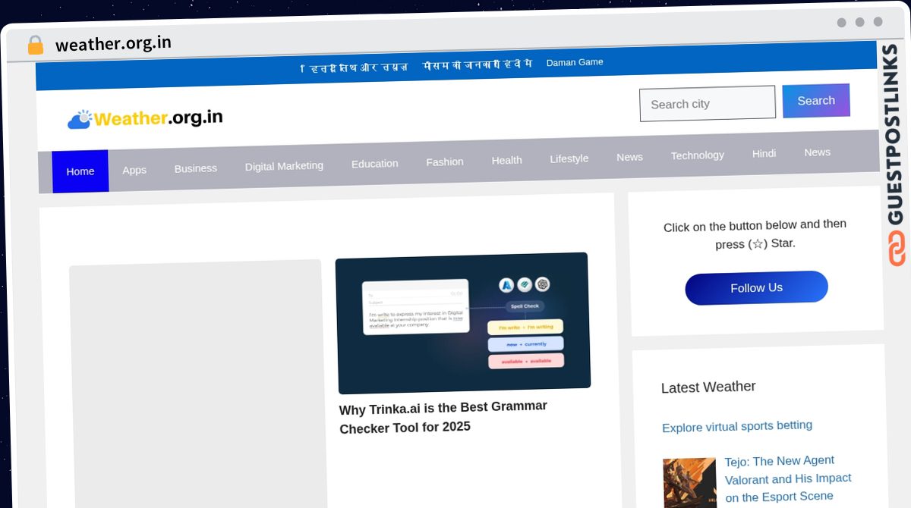911x508 pixels.
Task: Open the Education category
Action: pos(374,163)
